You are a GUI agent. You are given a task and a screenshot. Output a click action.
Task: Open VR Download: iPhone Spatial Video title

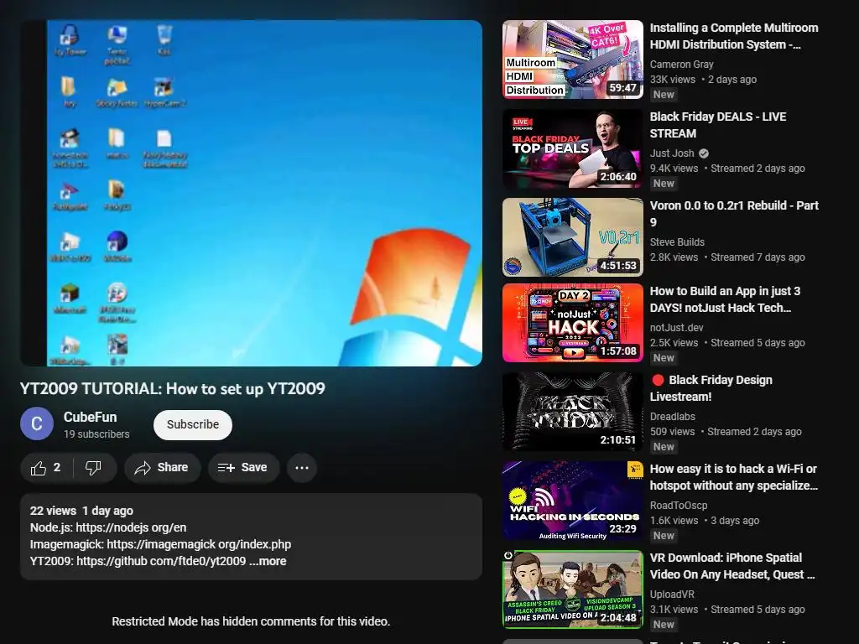(732, 566)
